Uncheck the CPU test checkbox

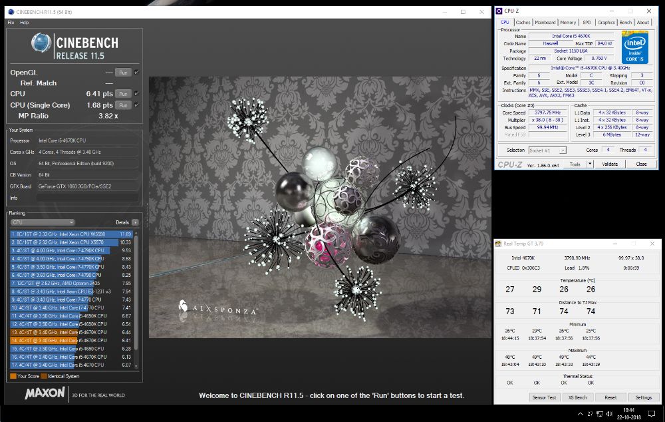pyautogui.click(x=136, y=94)
